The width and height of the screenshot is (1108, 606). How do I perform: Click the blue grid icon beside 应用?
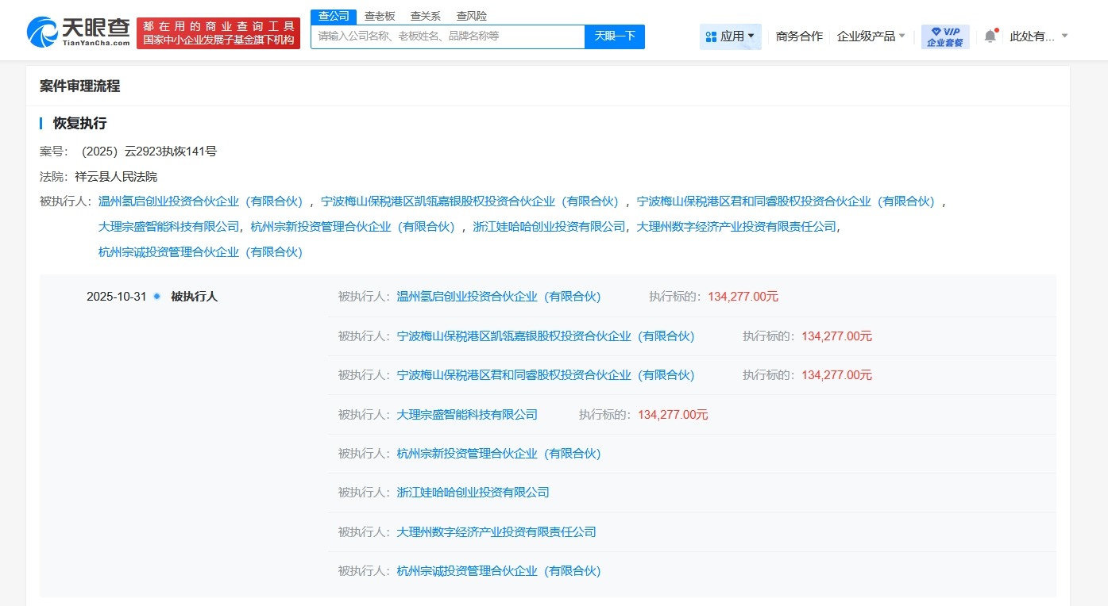tap(711, 35)
